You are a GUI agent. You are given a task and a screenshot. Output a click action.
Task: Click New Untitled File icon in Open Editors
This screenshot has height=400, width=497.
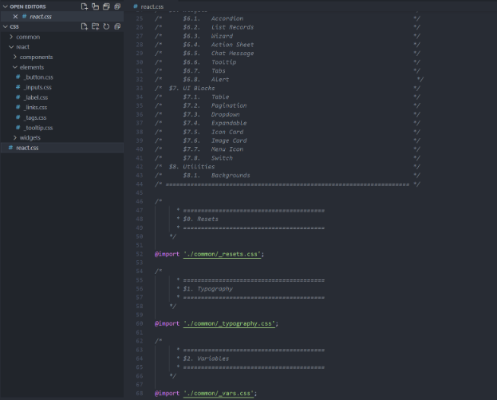tap(85, 6)
